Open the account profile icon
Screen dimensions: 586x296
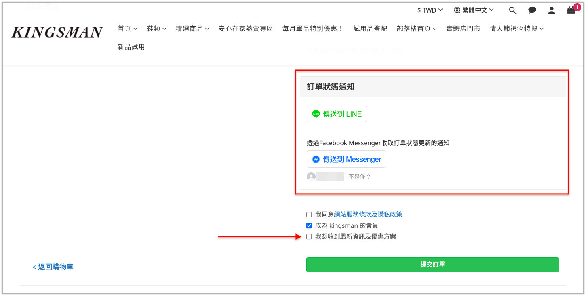(552, 10)
